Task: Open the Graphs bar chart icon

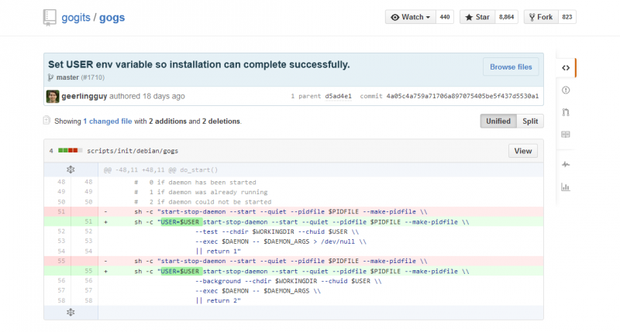Action: coord(565,187)
